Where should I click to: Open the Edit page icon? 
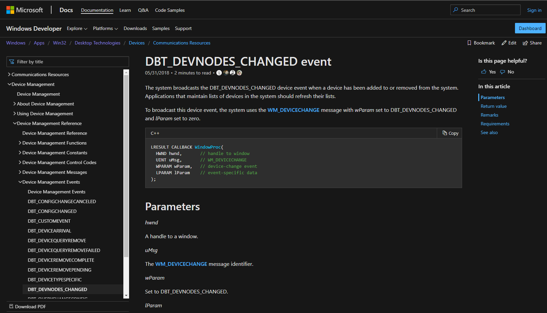(x=504, y=43)
